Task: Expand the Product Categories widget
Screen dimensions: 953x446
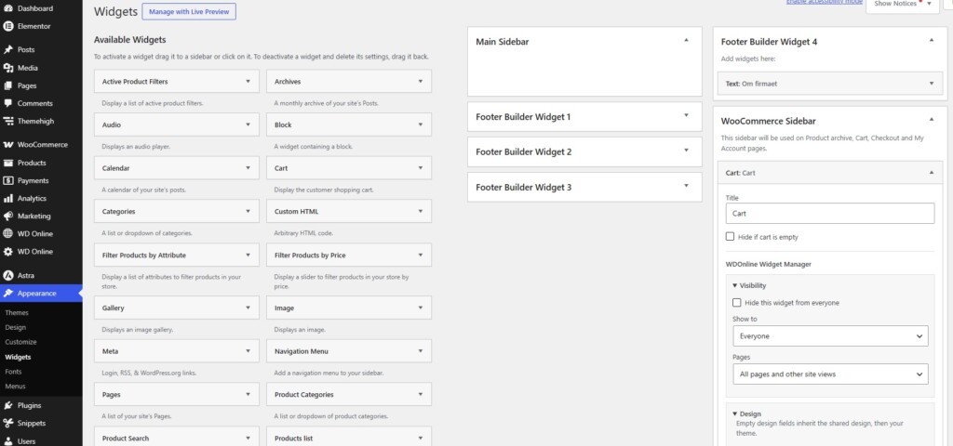Action: coord(420,394)
